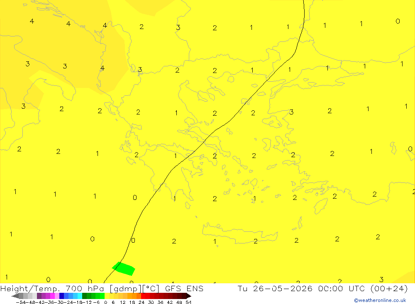This screenshot has width=415, height=304.
Task: Click the gray left arrow end of the color scale
Action: pyautogui.click(x=15, y=296)
